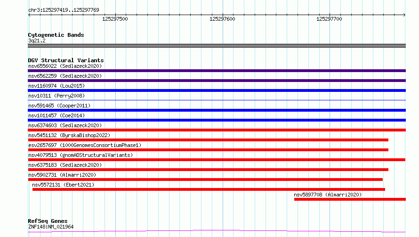Click the gray 3q21.2 cytogenetic band bar

[217, 46]
